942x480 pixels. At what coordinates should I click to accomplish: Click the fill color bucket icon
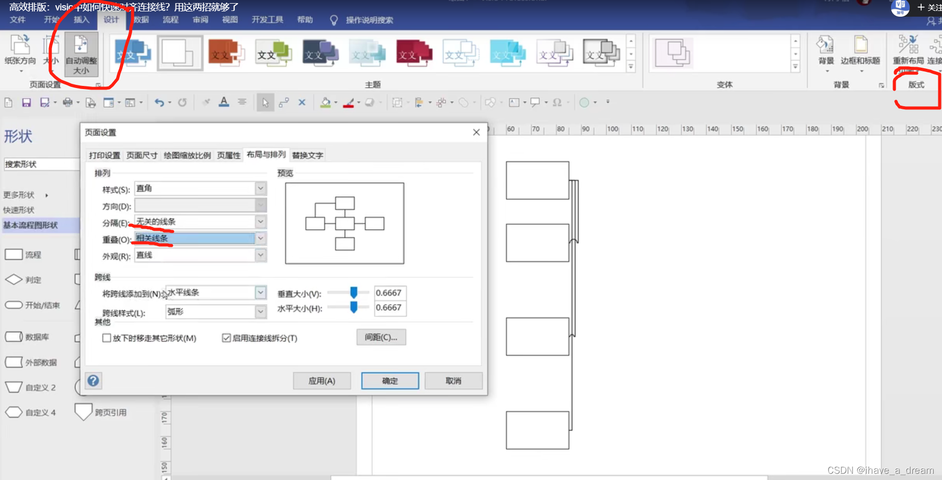point(325,103)
